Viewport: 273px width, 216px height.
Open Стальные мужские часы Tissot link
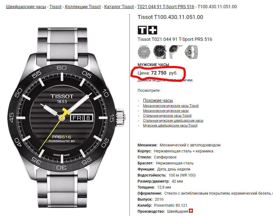[167, 116]
